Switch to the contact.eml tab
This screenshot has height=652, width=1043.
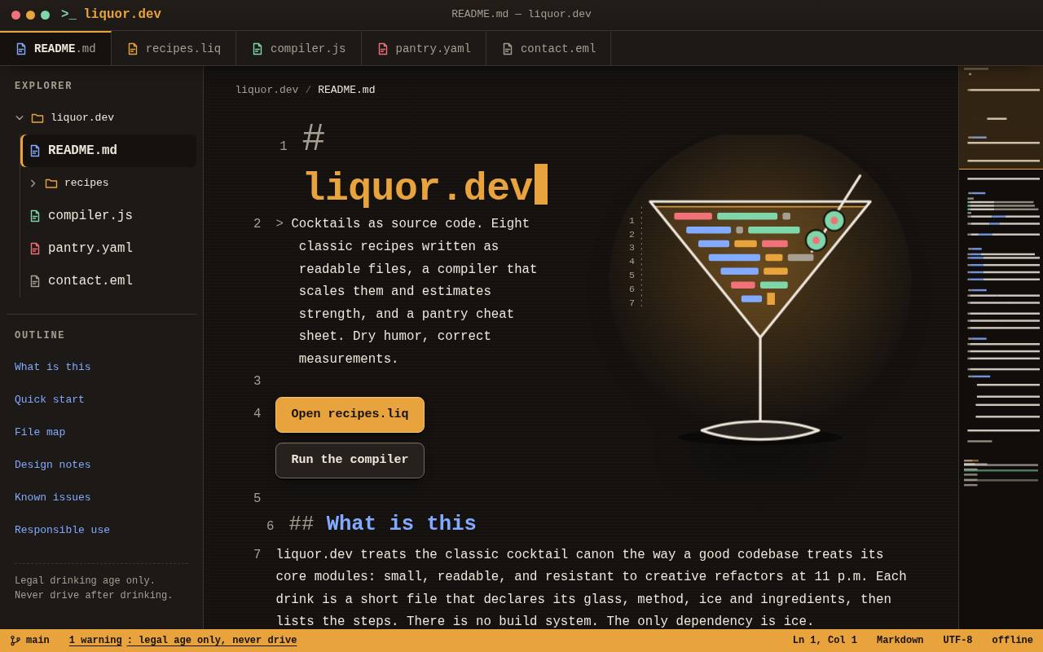(548, 49)
